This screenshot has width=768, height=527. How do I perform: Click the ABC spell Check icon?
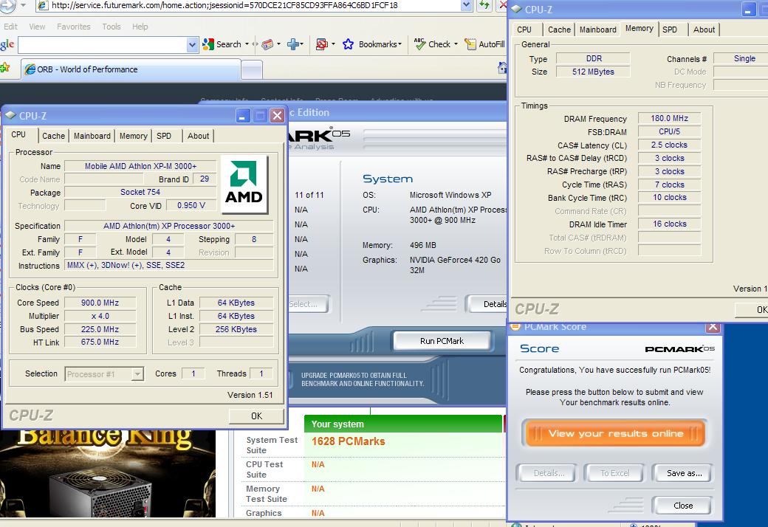(x=419, y=44)
